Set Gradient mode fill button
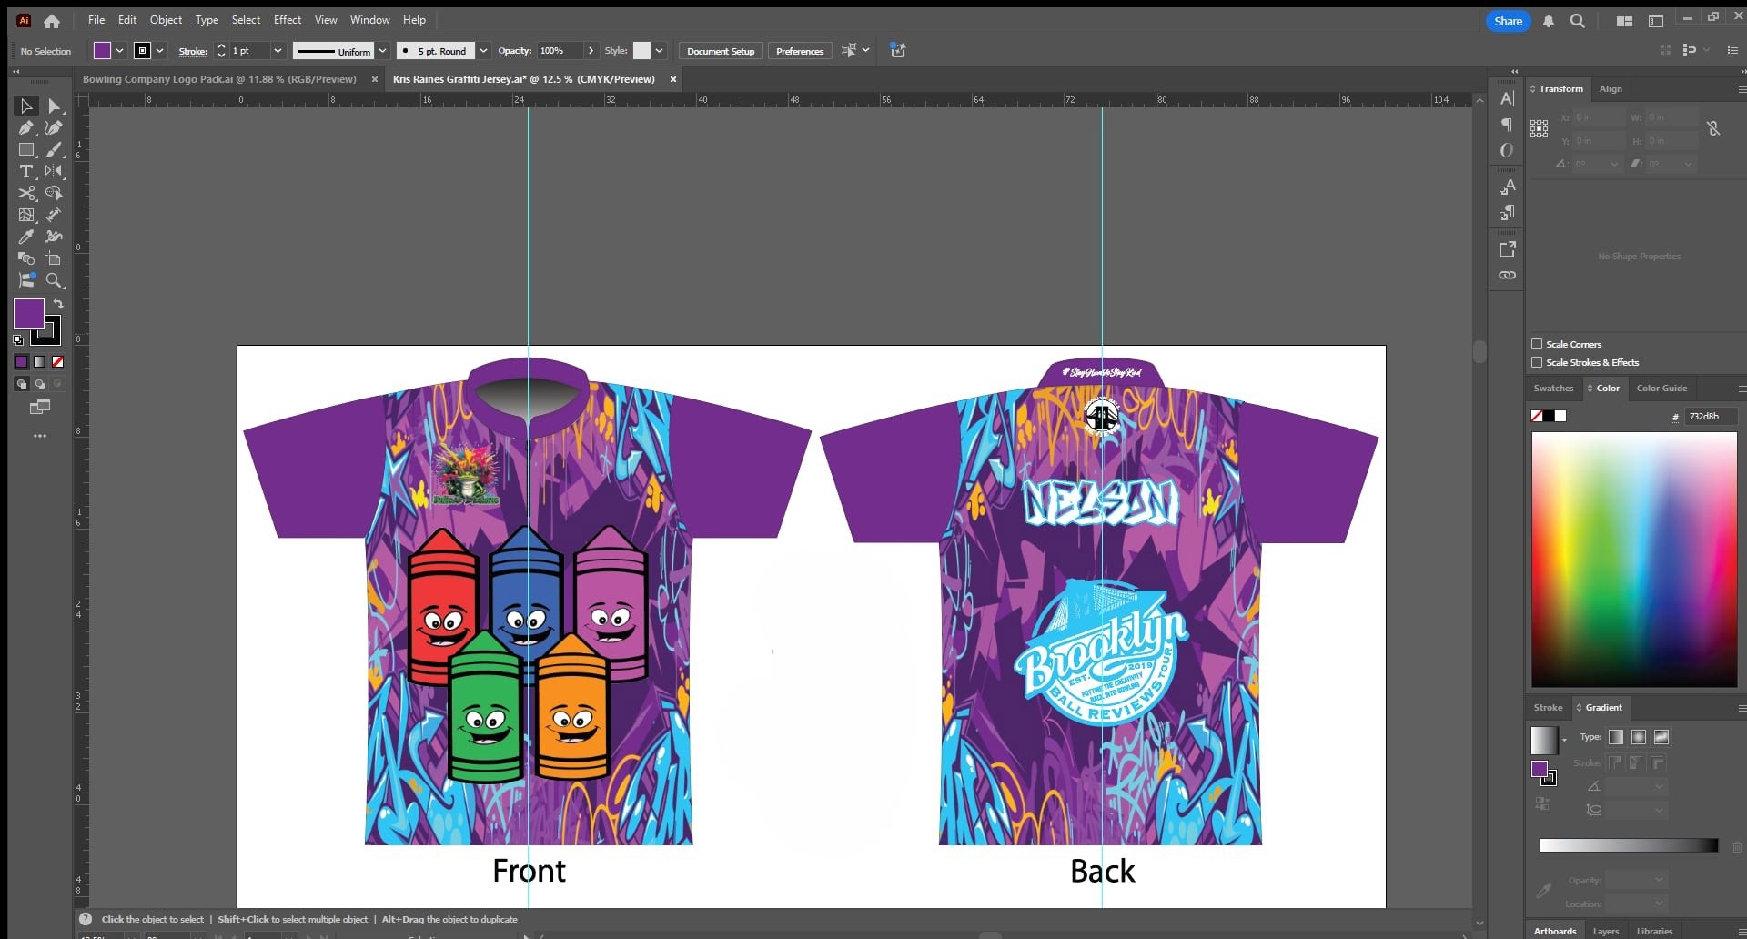 point(39,362)
